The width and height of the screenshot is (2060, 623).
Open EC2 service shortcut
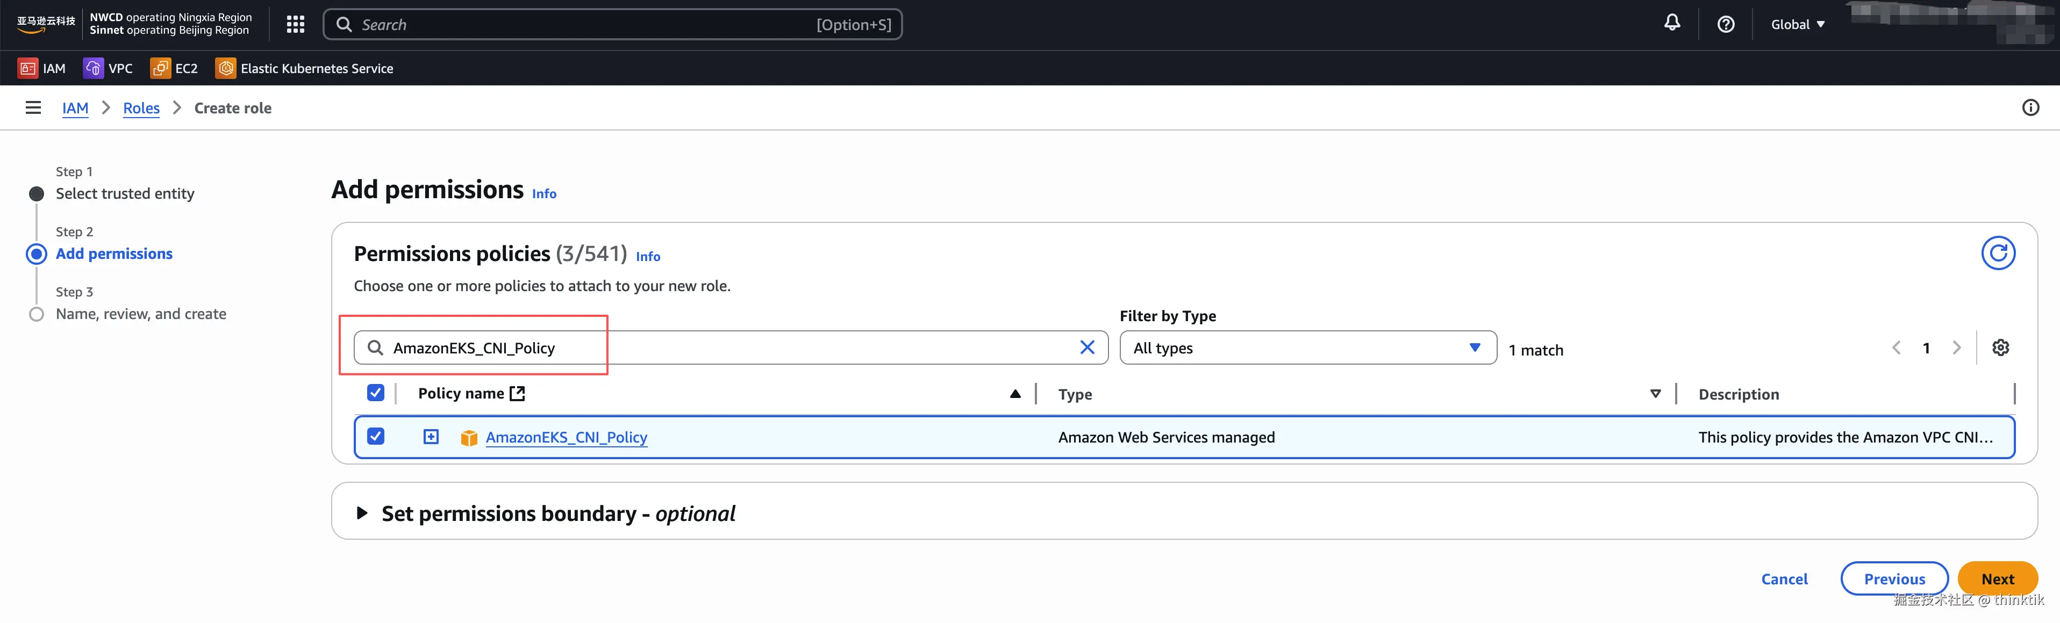(174, 69)
